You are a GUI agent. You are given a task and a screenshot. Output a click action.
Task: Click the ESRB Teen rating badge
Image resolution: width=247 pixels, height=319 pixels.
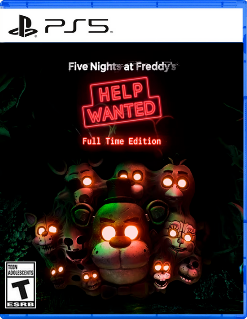(21, 285)
